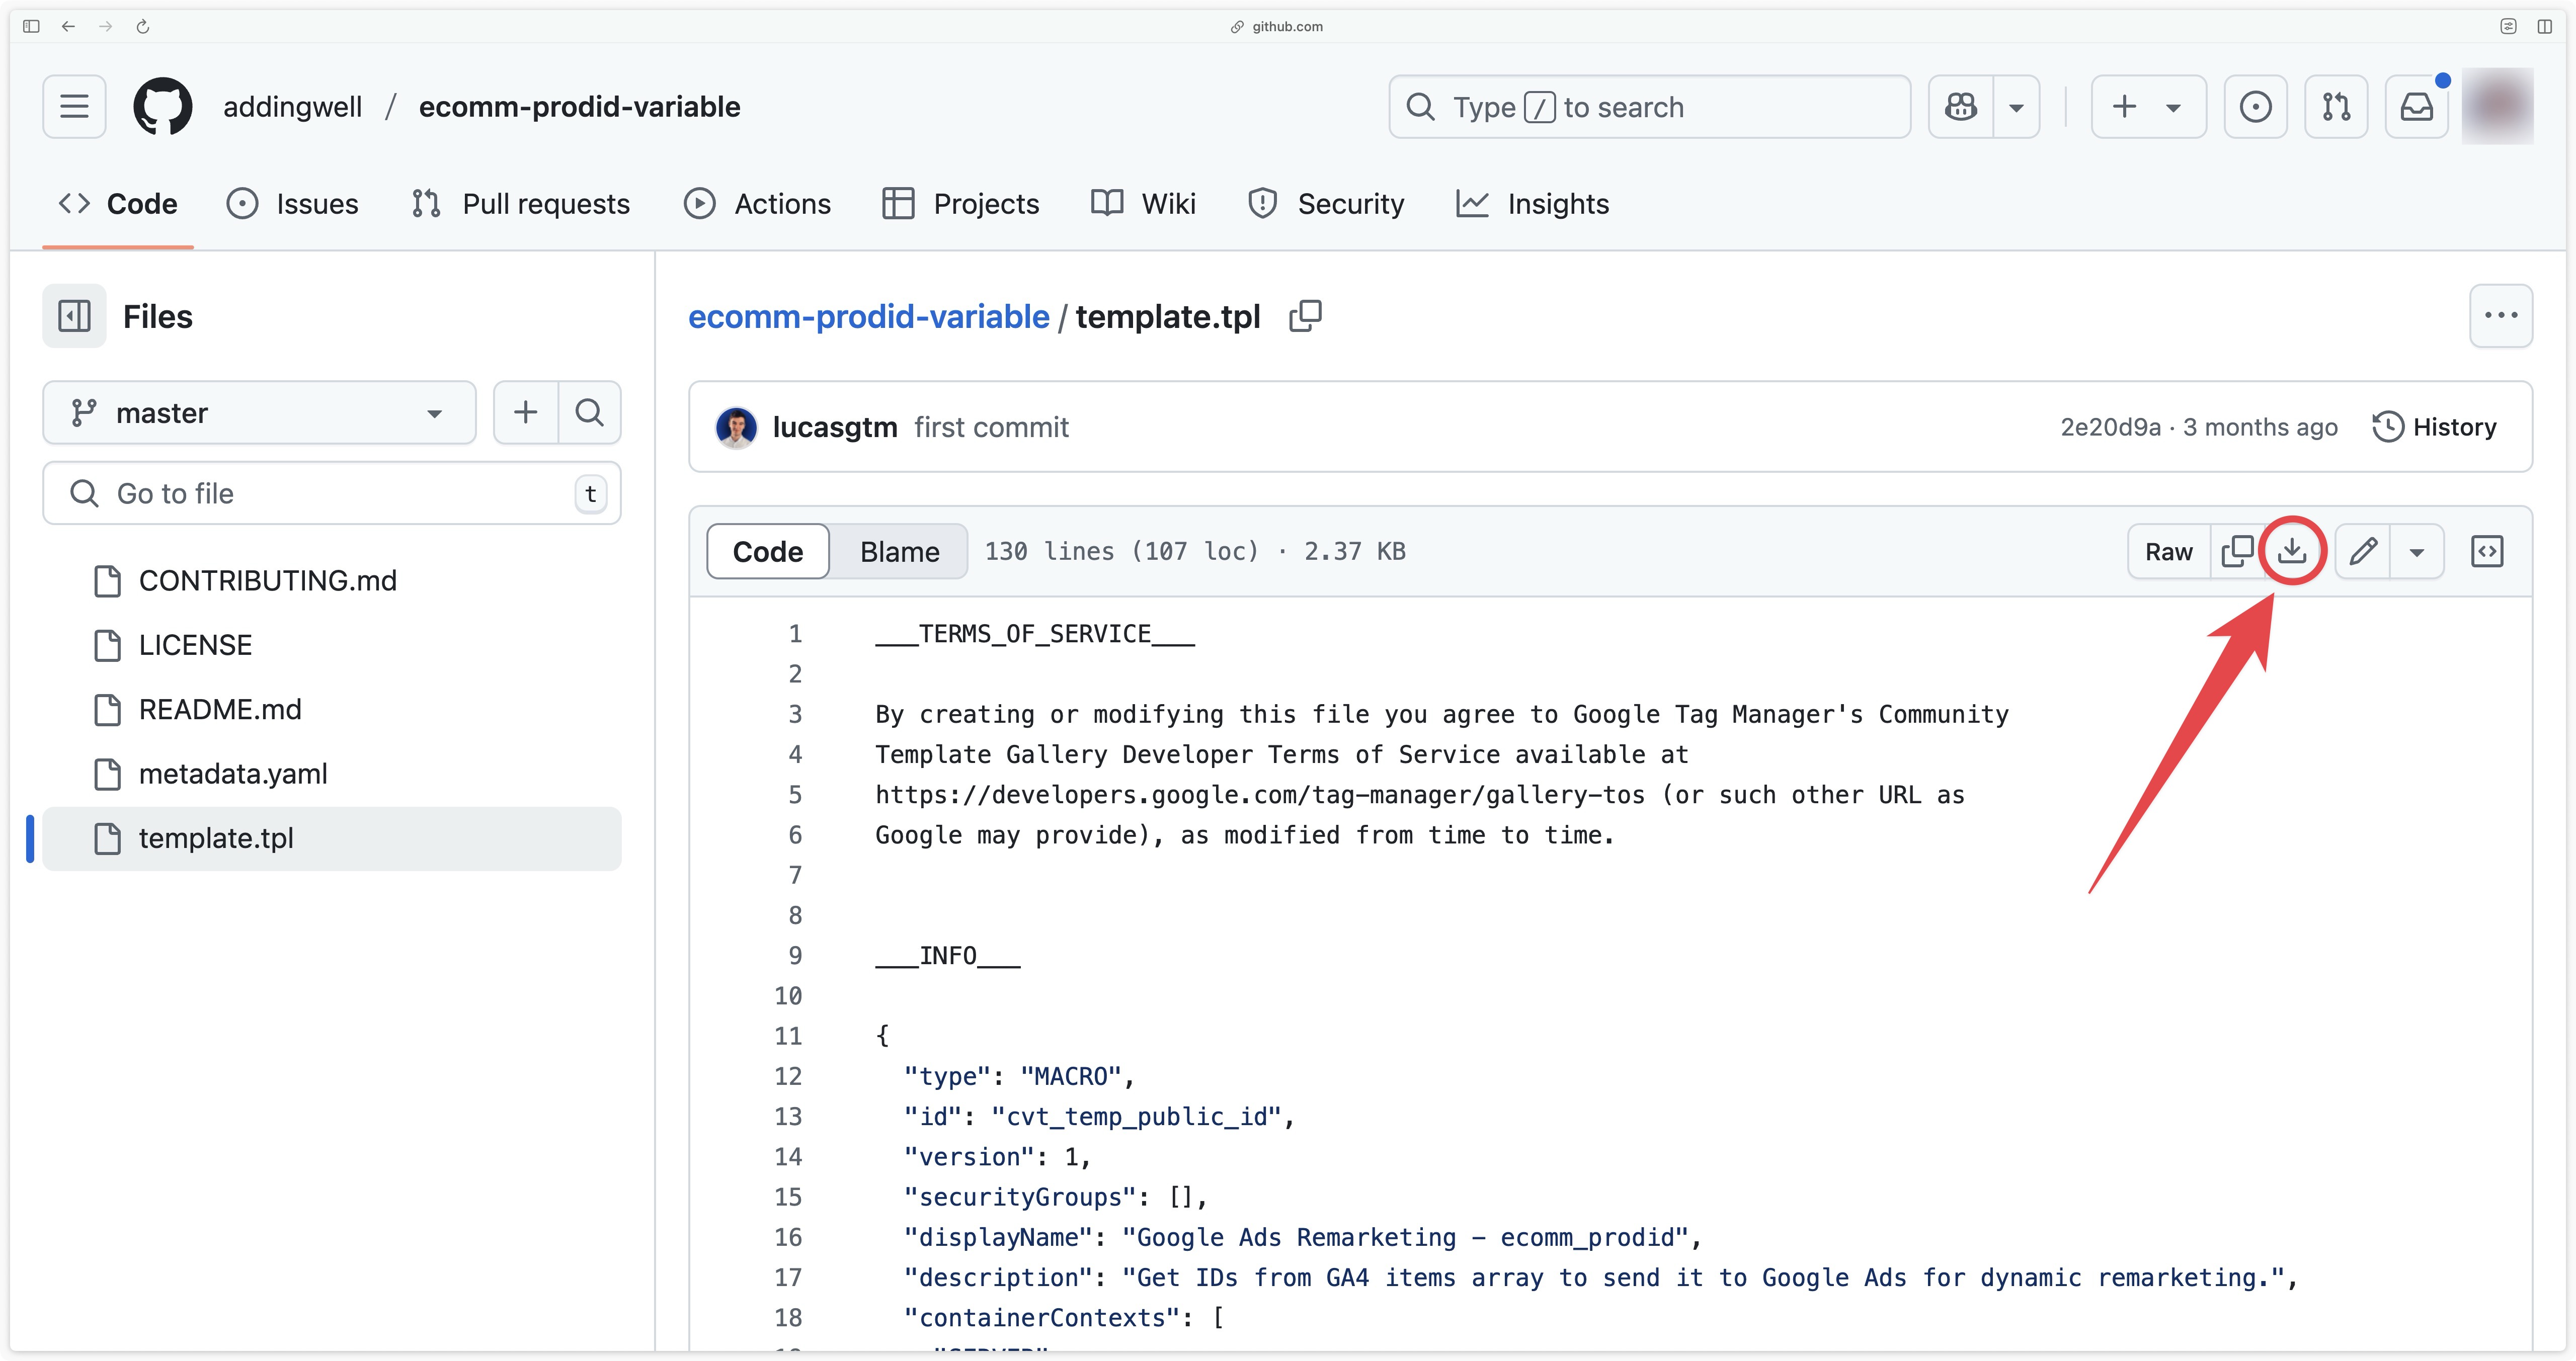Open lucasgtm author avatar
This screenshot has width=2576, height=1361.
[x=736, y=427]
